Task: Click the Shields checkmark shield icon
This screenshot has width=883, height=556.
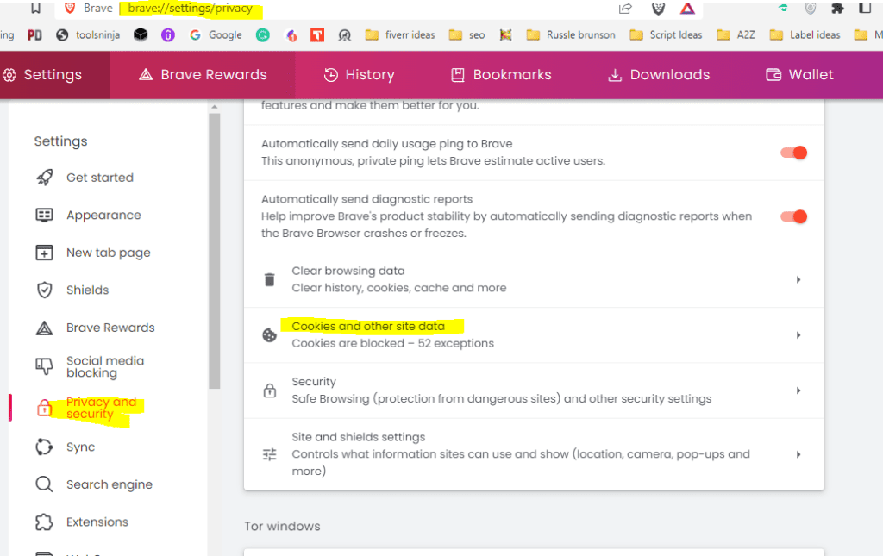Action: pos(45,290)
